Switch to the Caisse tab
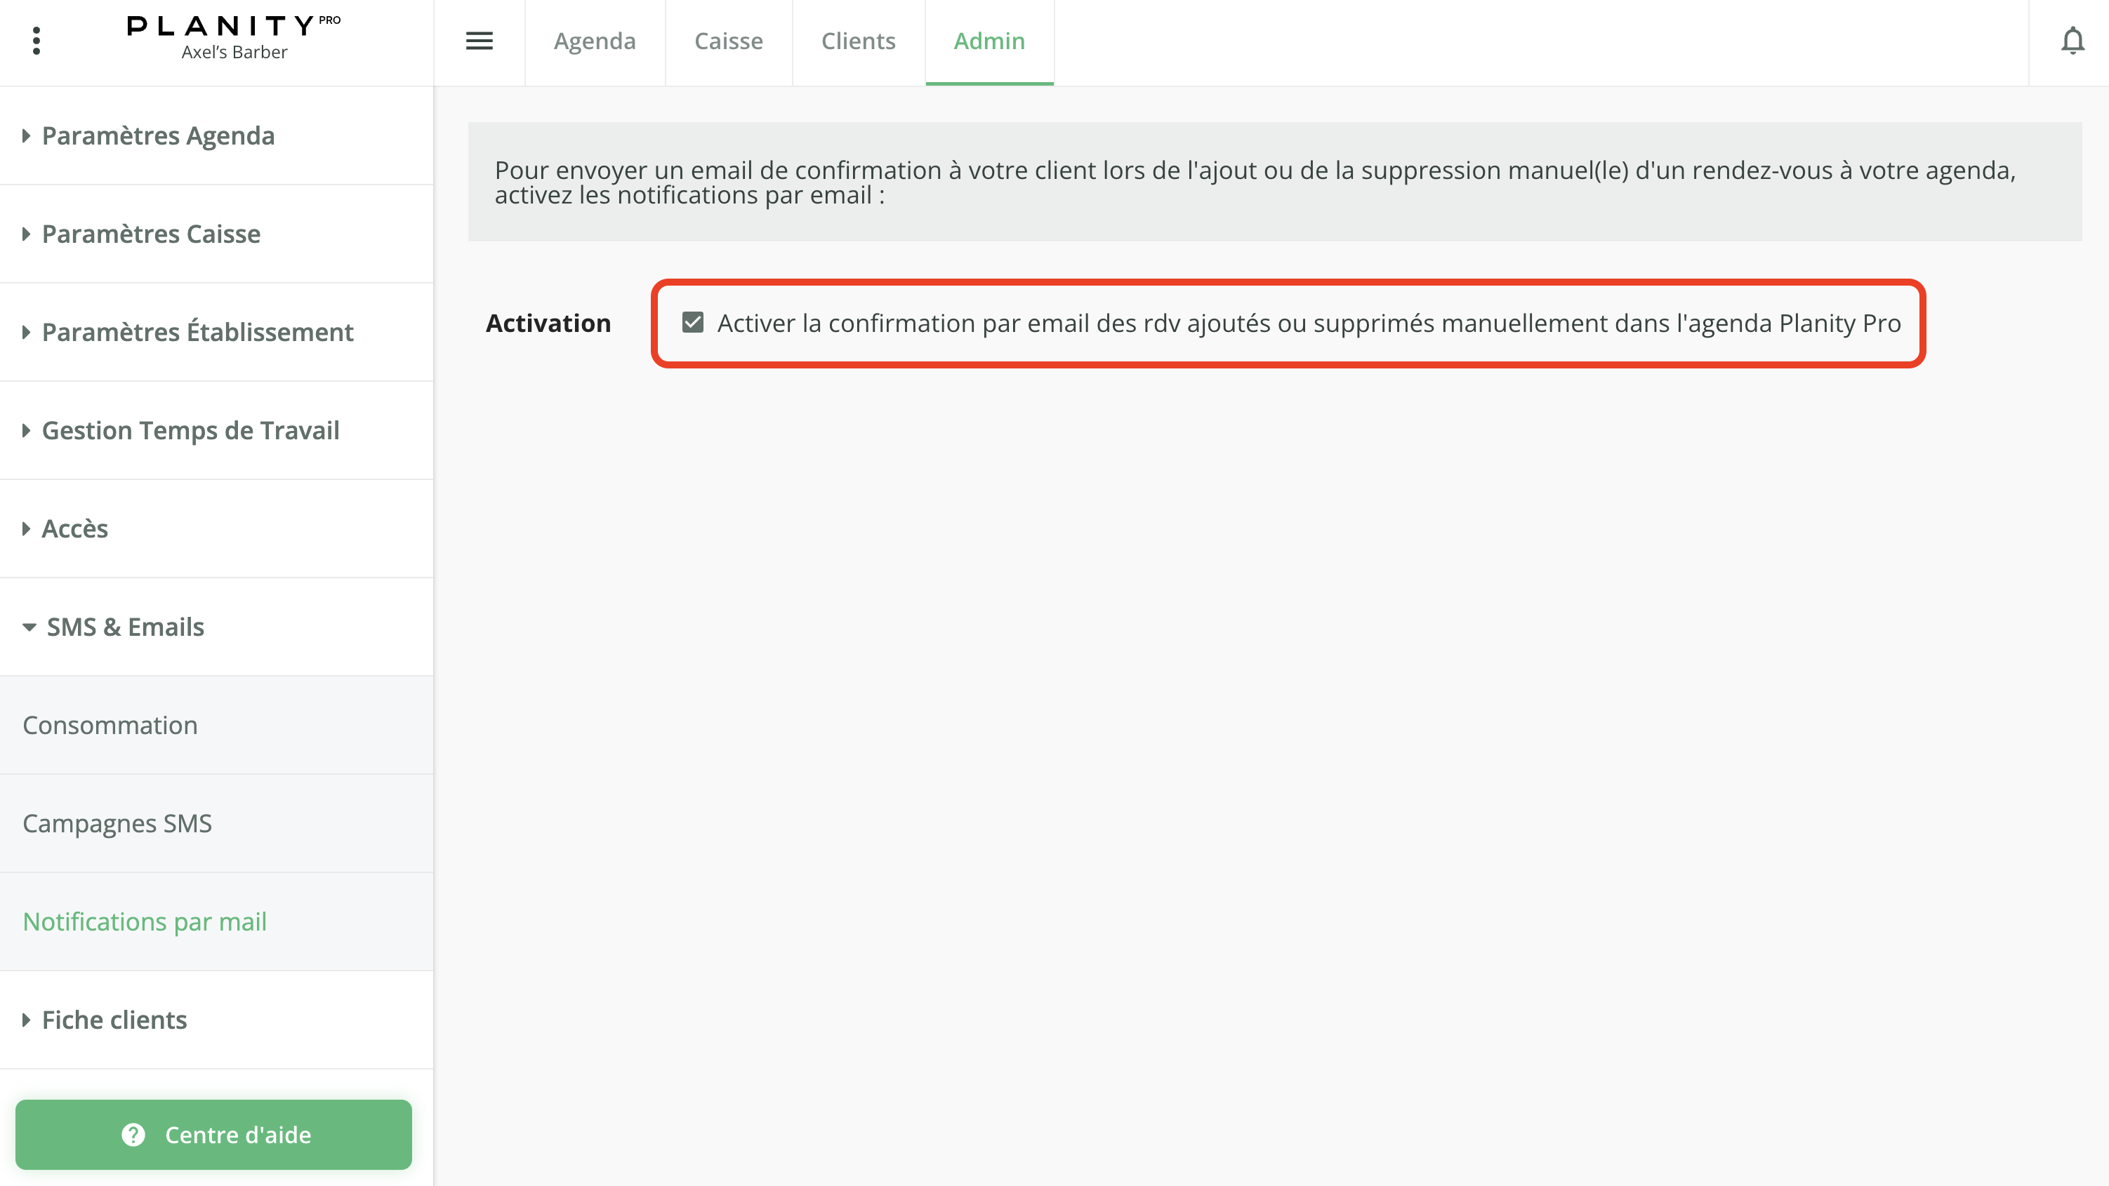 [728, 41]
